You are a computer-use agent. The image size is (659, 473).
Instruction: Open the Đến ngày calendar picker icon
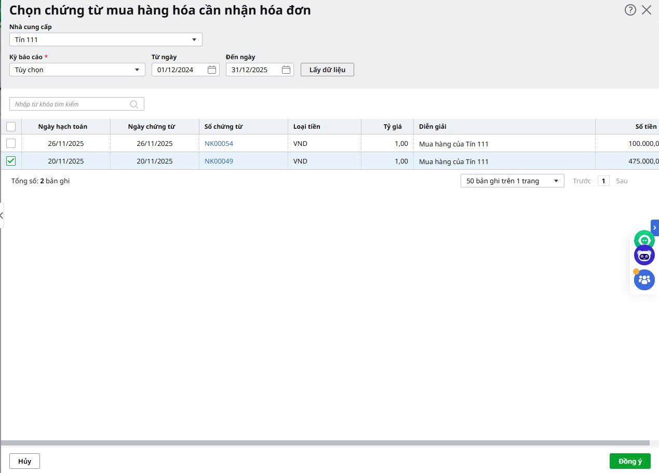pos(286,70)
